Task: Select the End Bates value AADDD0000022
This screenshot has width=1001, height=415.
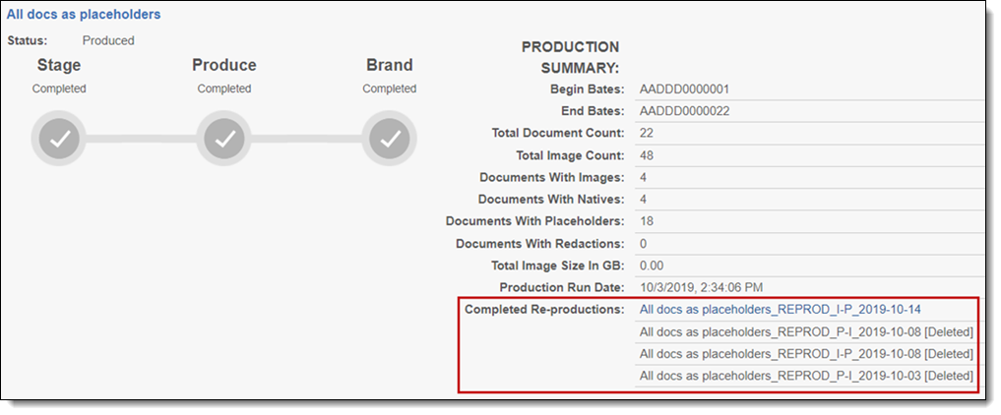Action: [x=684, y=111]
